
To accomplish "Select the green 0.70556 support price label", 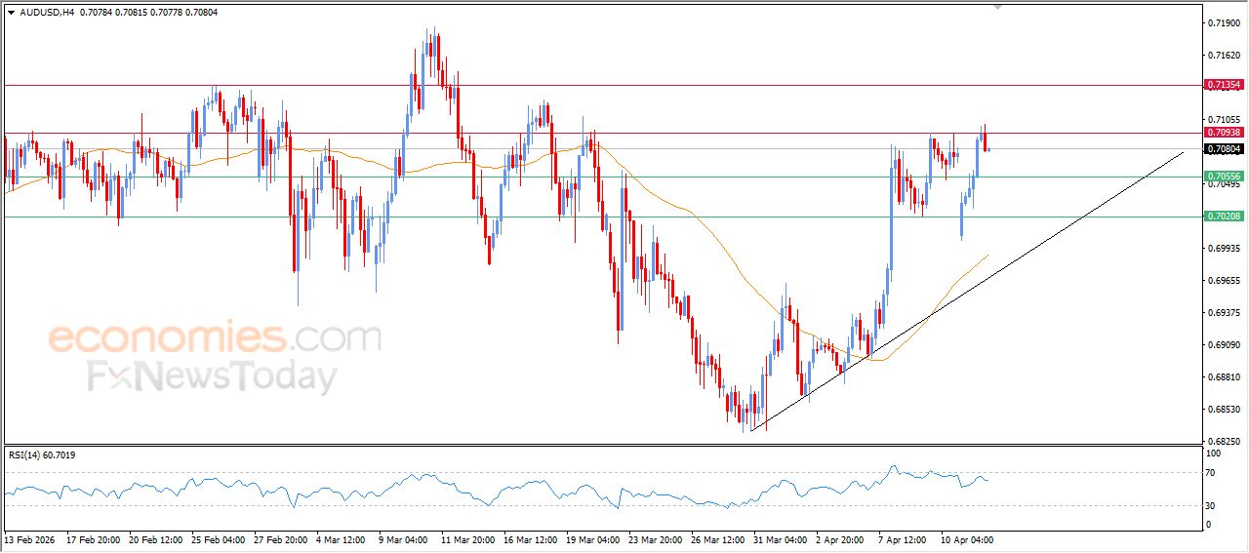I will click(x=1224, y=177).
